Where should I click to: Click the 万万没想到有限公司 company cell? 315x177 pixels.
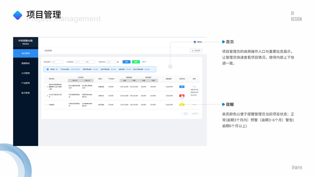[x=74, y=96]
